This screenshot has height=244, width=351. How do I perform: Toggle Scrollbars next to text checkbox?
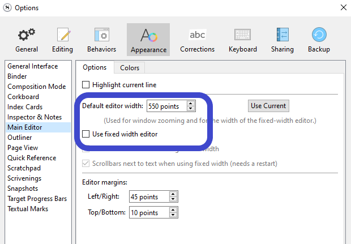pos(86,164)
